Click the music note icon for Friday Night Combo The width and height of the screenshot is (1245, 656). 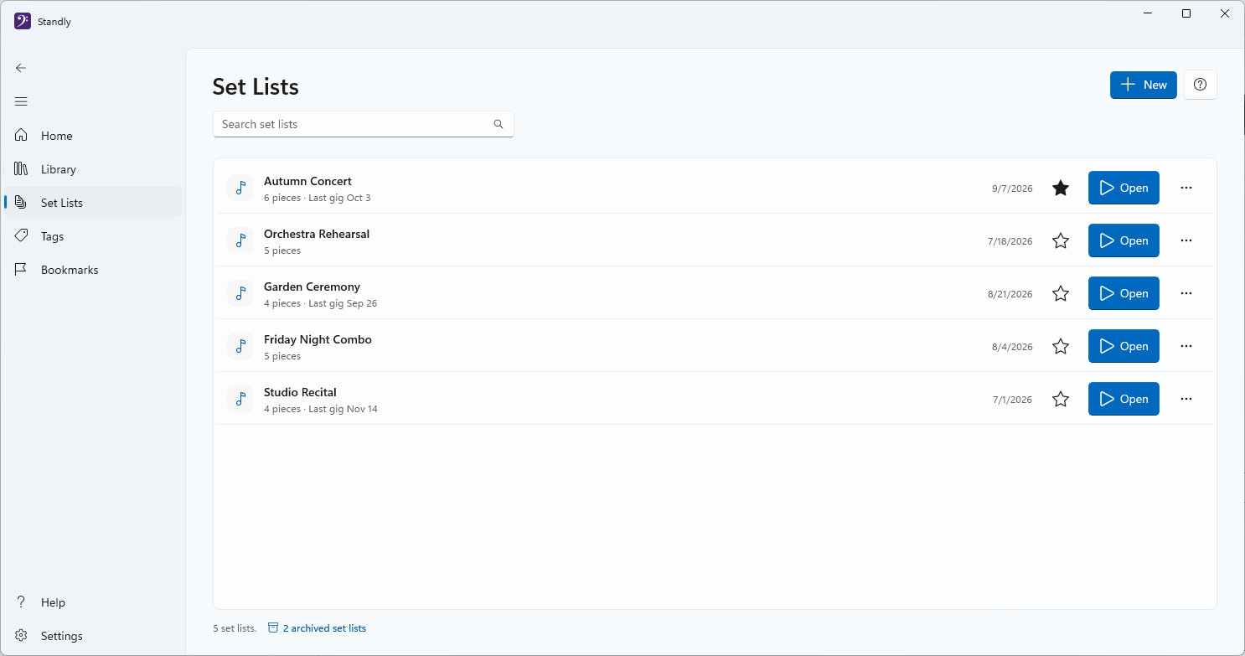coord(240,346)
